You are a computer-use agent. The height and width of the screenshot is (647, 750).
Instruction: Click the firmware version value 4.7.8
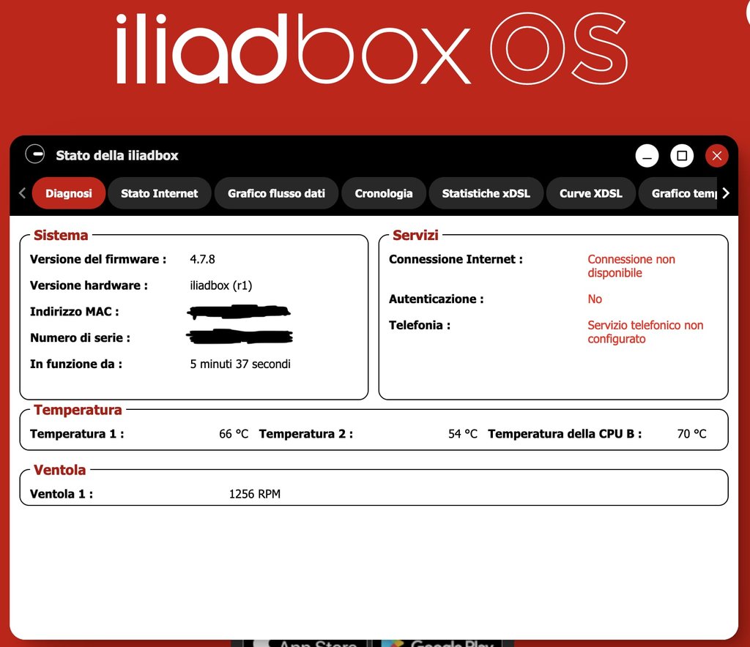pos(202,259)
